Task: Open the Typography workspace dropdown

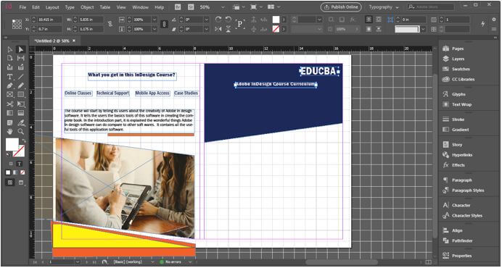Action: 384,7
